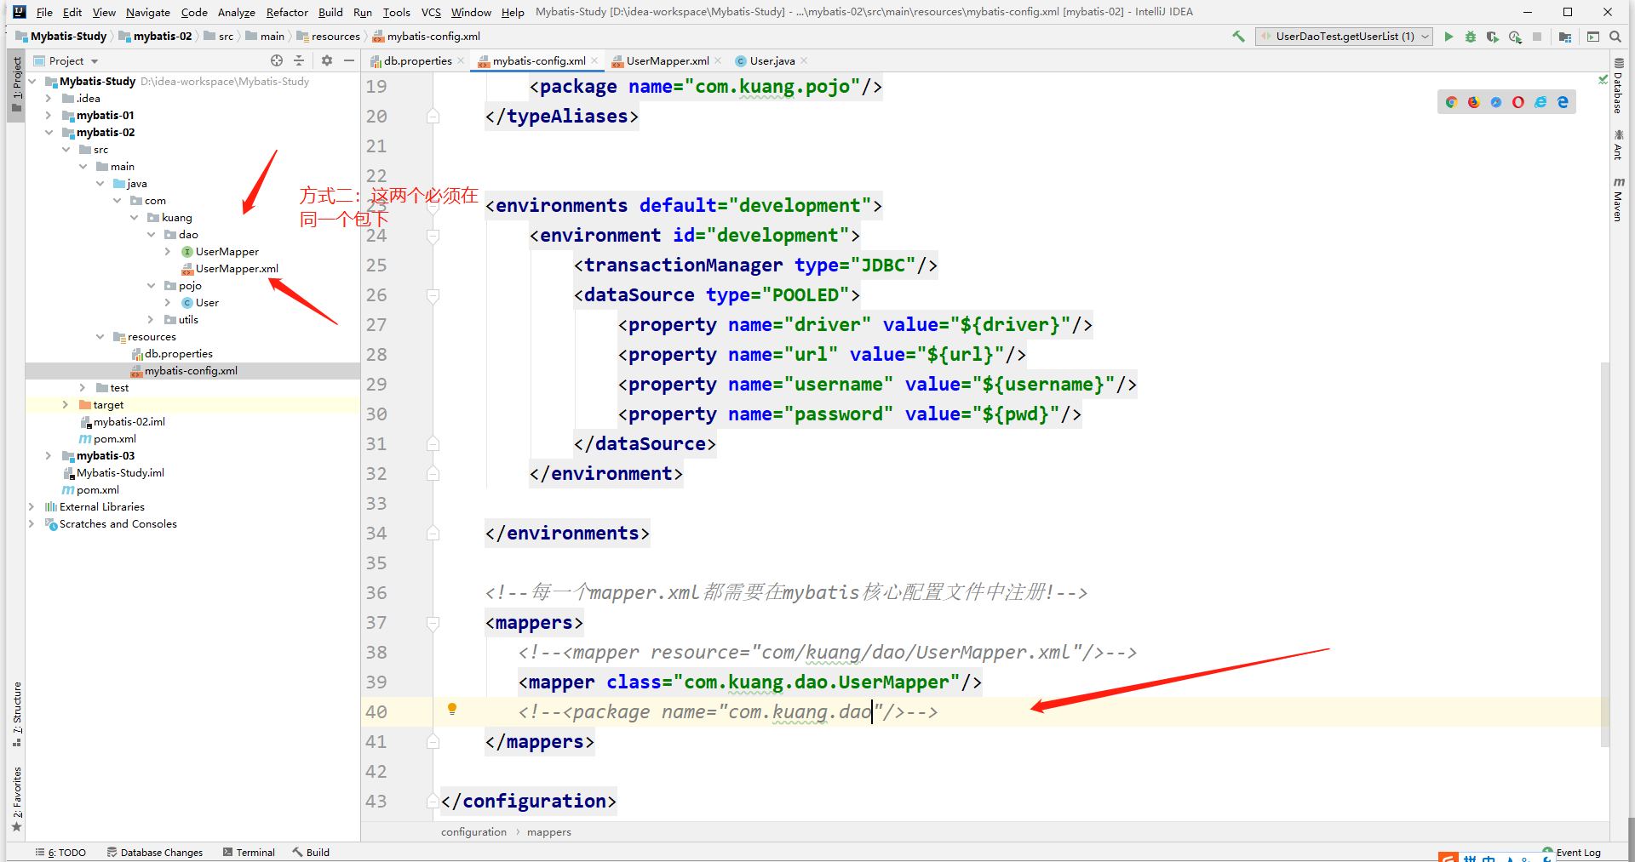This screenshot has width=1635, height=862.
Task: Open the VCS menu
Action: tap(431, 12)
